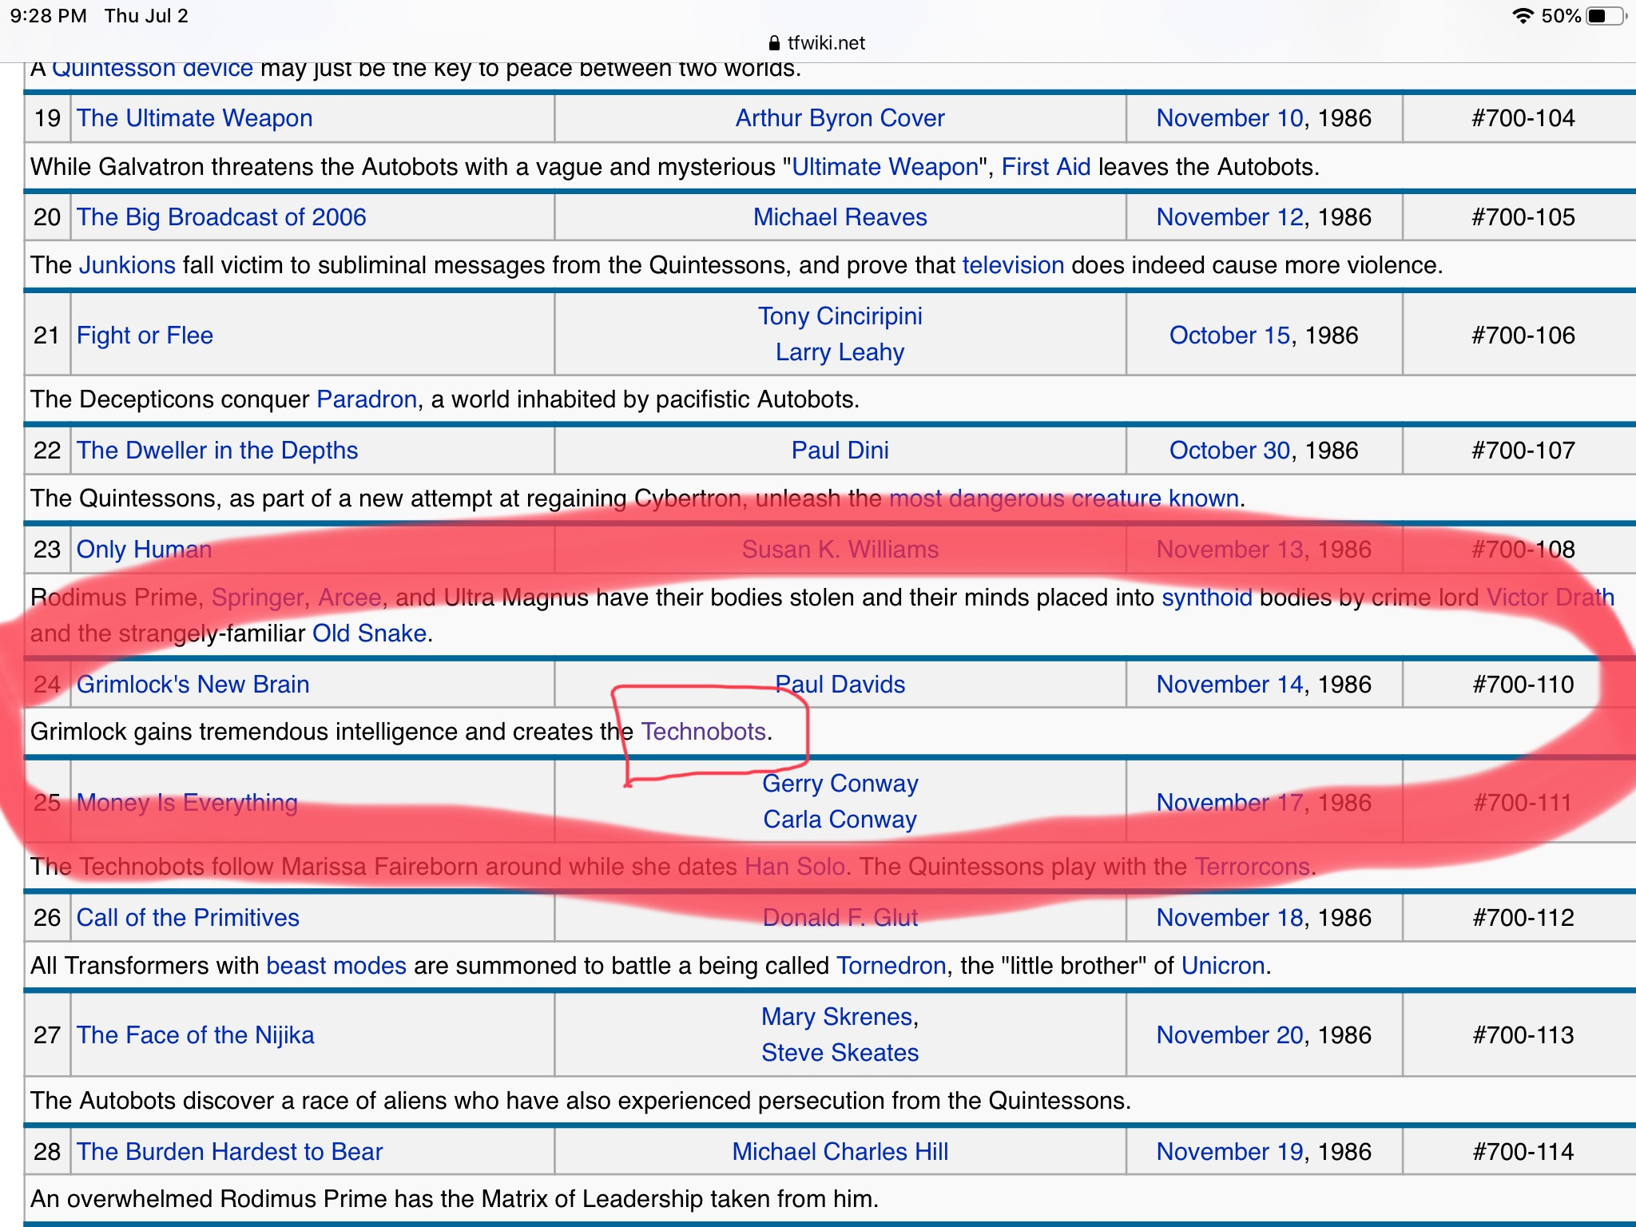Tap the battery indicator icon
This screenshot has height=1227, width=1636.
(x=1607, y=16)
